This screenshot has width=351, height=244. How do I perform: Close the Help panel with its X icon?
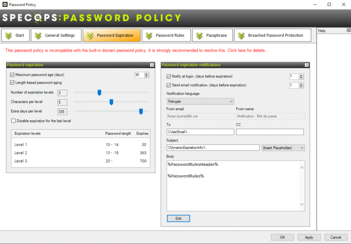click(x=348, y=30)
